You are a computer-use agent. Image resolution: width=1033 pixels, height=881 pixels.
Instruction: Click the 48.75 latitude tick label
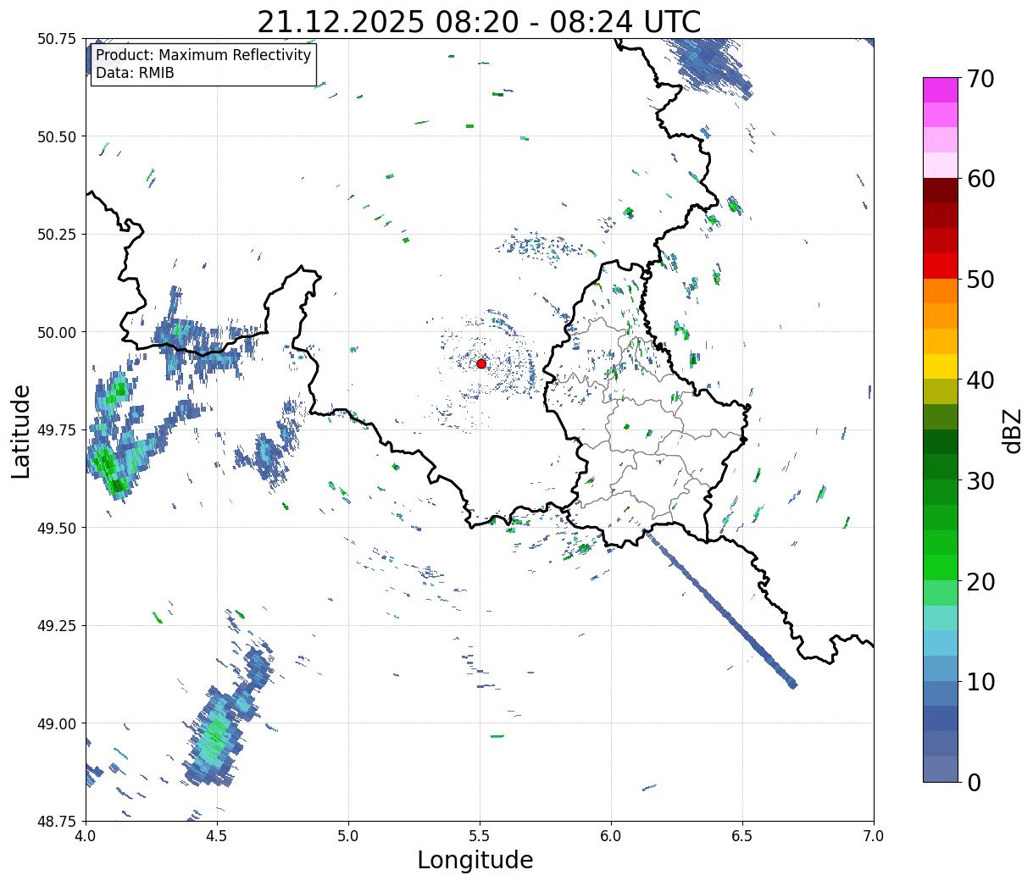pyautogui.click(x=58, y=821)
